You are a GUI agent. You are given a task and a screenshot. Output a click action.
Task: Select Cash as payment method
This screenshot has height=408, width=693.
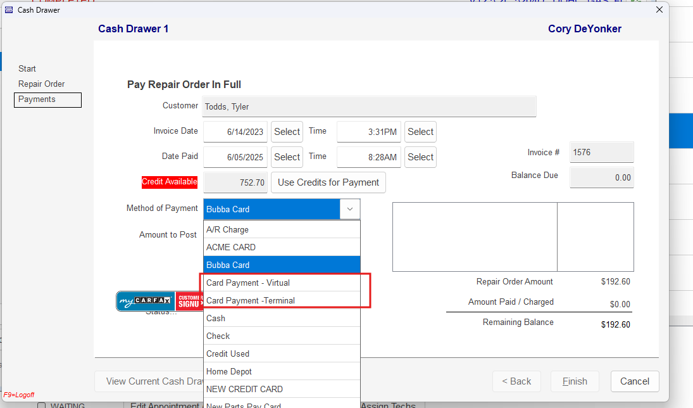282,318
